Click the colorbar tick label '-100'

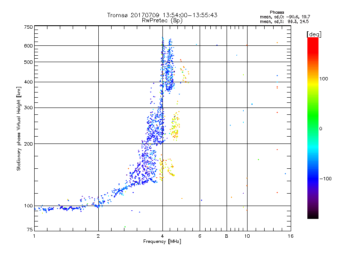325,179
